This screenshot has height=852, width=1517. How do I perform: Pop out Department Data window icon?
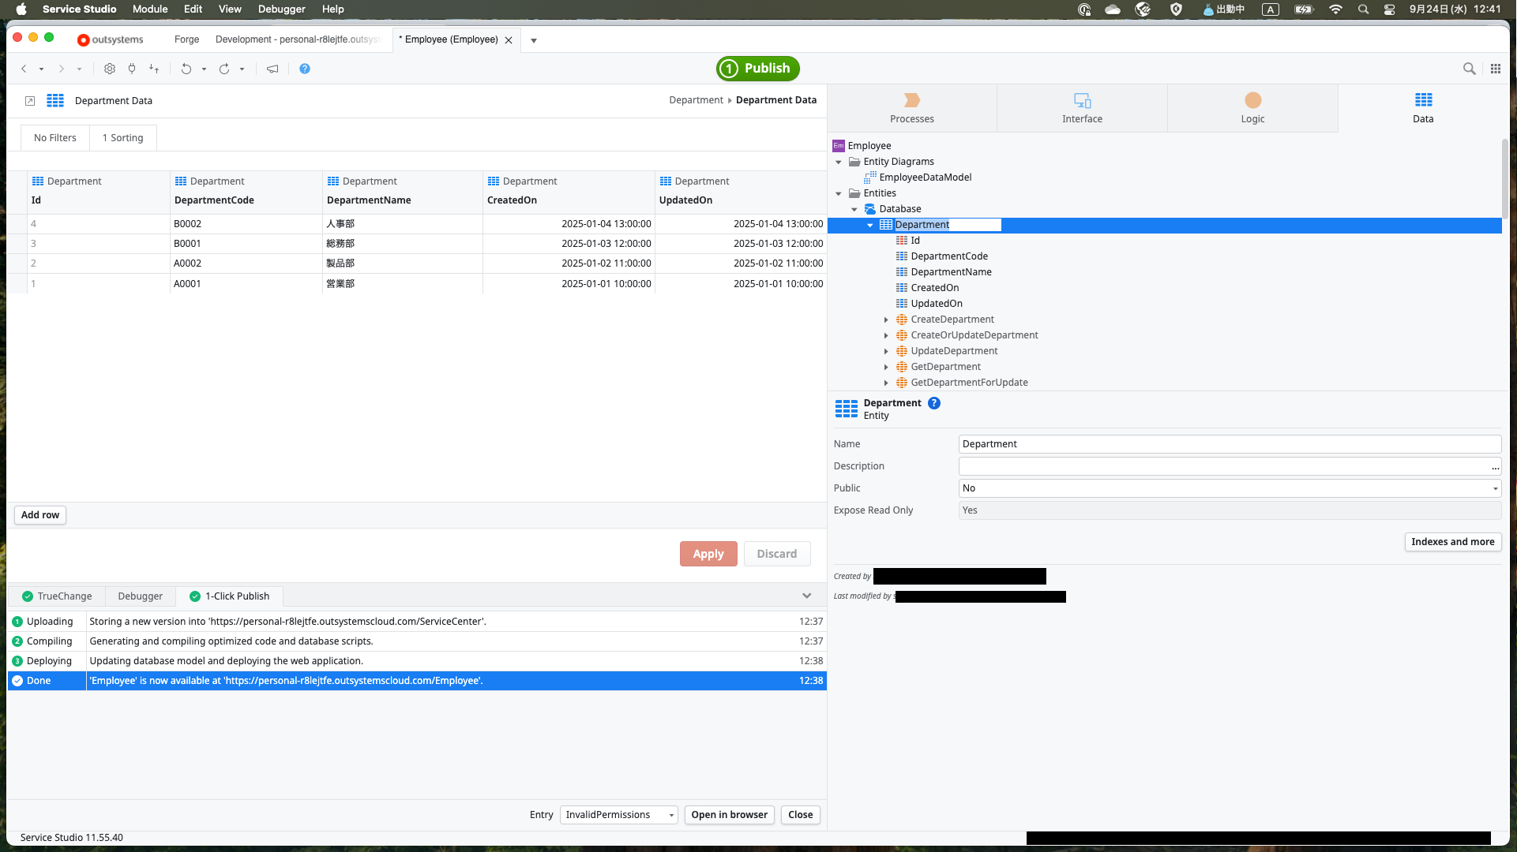click(30, 101)
